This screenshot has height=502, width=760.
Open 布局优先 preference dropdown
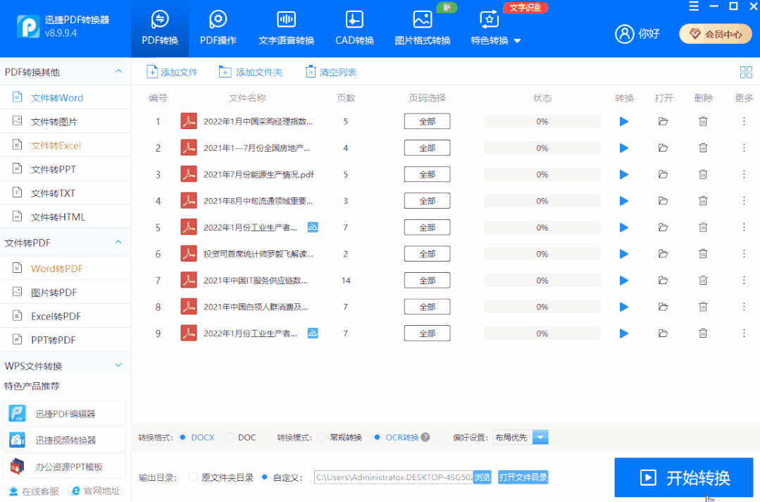540,437
